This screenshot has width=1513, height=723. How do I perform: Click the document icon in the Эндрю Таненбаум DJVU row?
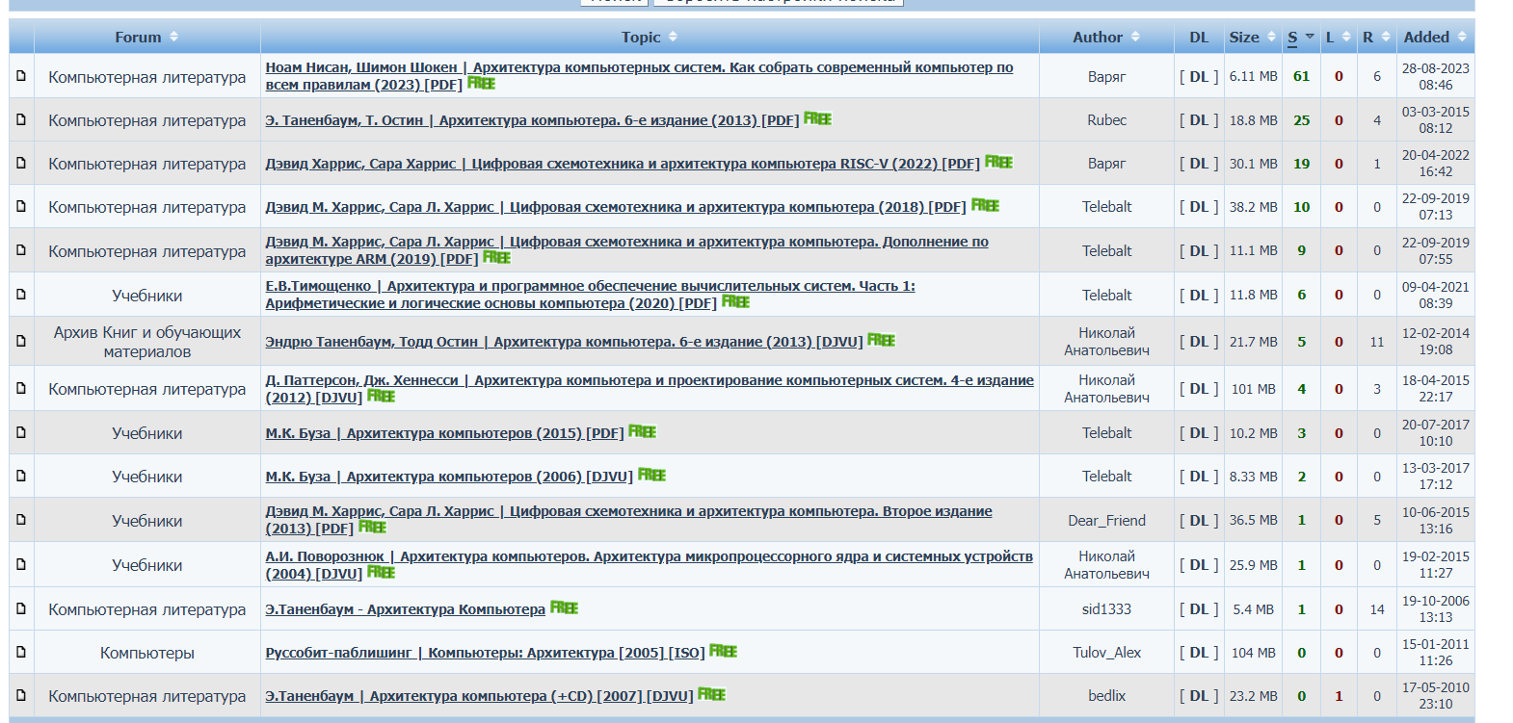[21, 341]
